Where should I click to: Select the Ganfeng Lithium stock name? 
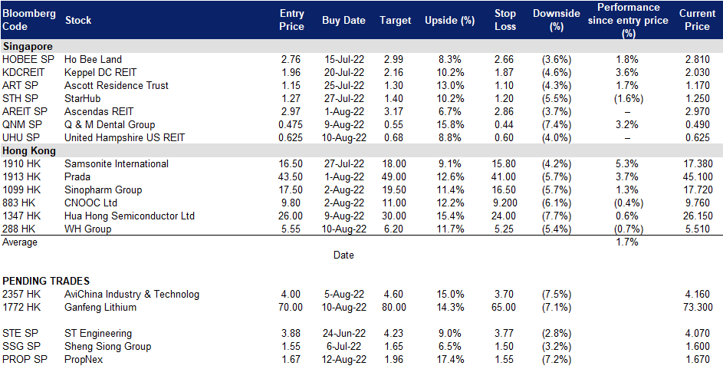tap(100, 308)
